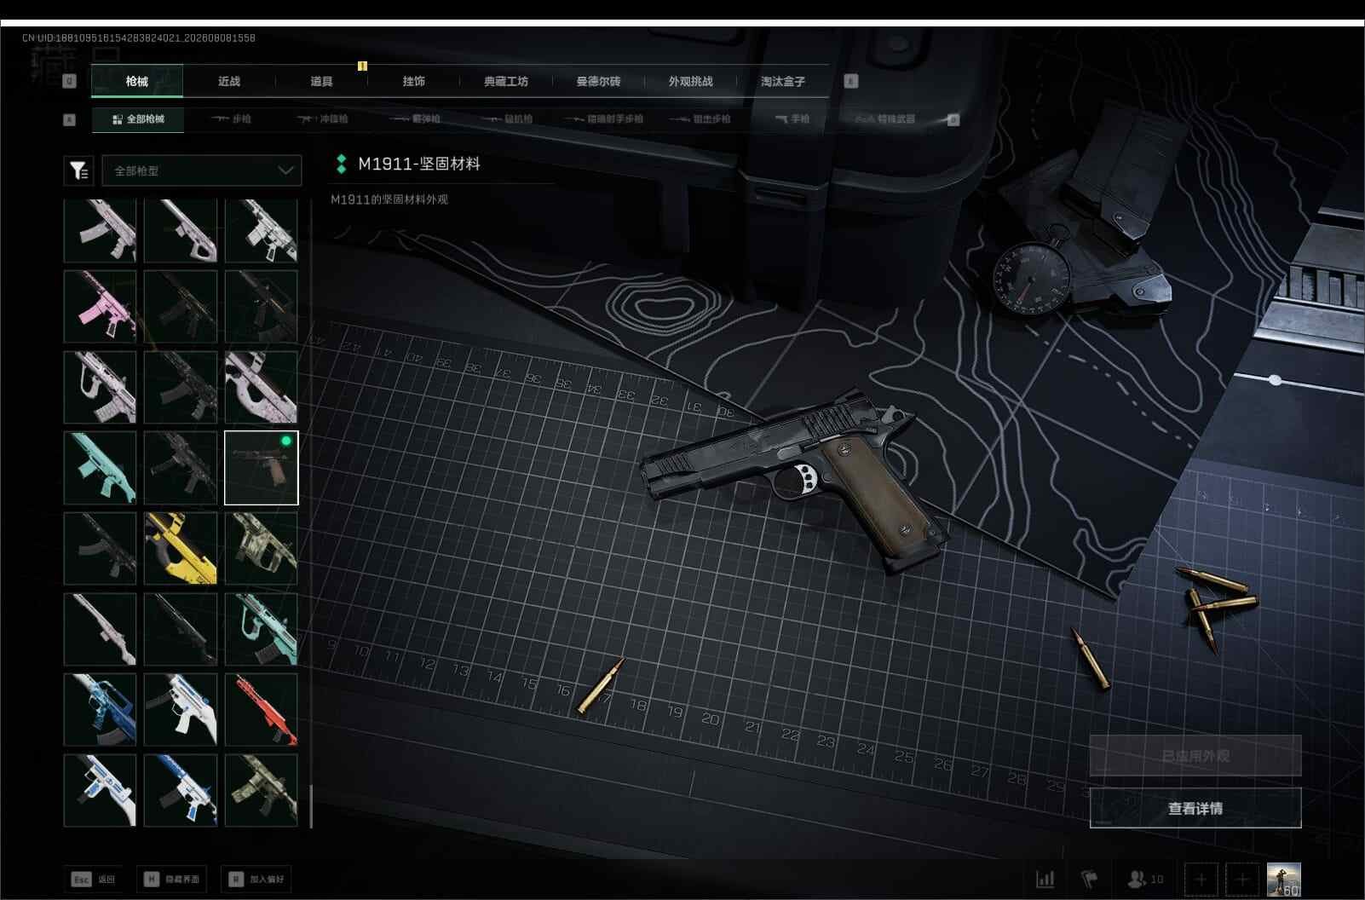The width and height of the screenshot is (1365, 900).
Task: Expand the 全部枪型 dropdown
Action: tap(201, 170)
